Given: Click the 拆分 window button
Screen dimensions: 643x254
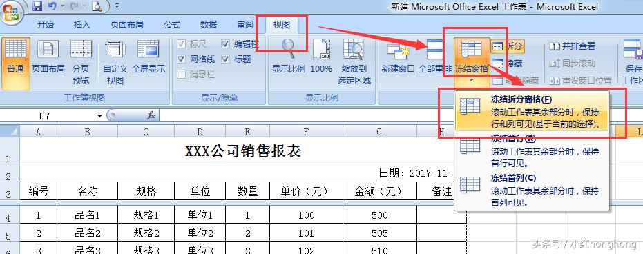Looking at the screenshot, I should tap(508, 46).
